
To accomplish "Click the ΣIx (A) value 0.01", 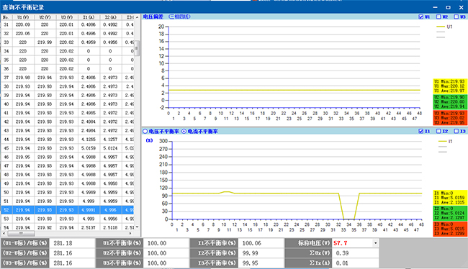I will click(x=355, y=263).
